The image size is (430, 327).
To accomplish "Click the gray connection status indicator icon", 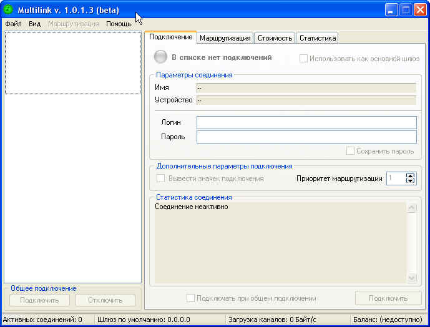I will [161, 57].
